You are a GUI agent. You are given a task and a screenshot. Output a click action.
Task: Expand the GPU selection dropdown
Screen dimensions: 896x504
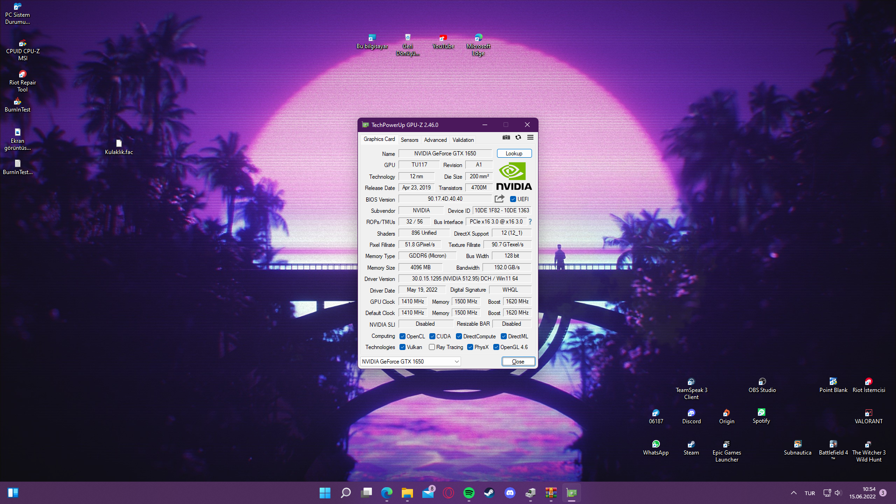457,362
